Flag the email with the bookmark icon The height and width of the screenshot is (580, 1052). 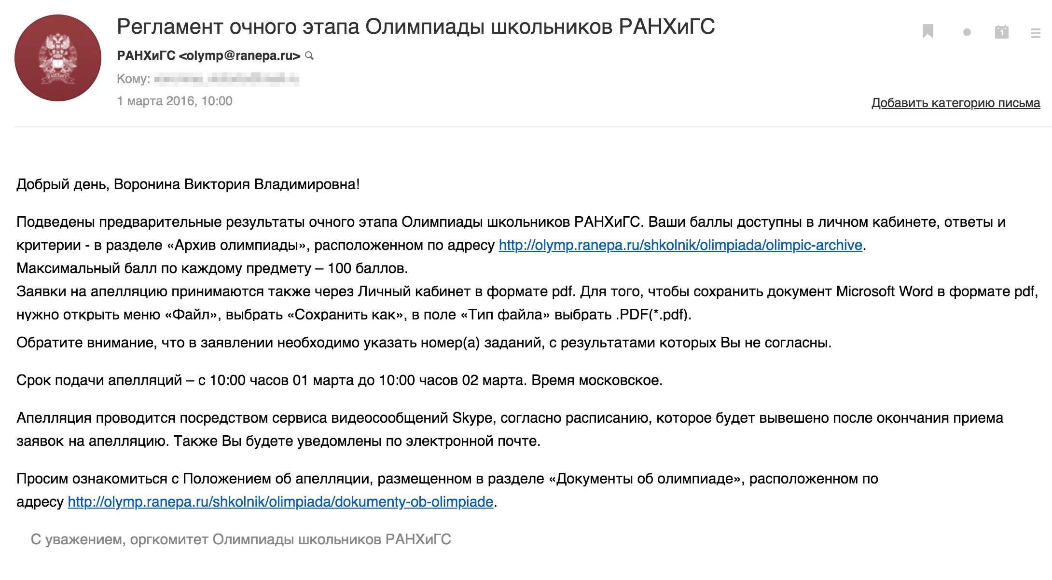pyautogui.click(x=927, y=32)
